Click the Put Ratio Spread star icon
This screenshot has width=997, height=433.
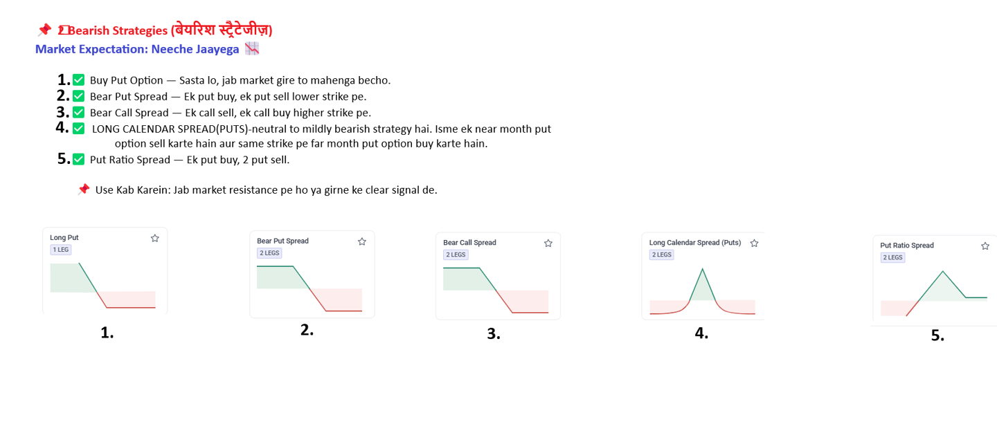click(985, 246)
